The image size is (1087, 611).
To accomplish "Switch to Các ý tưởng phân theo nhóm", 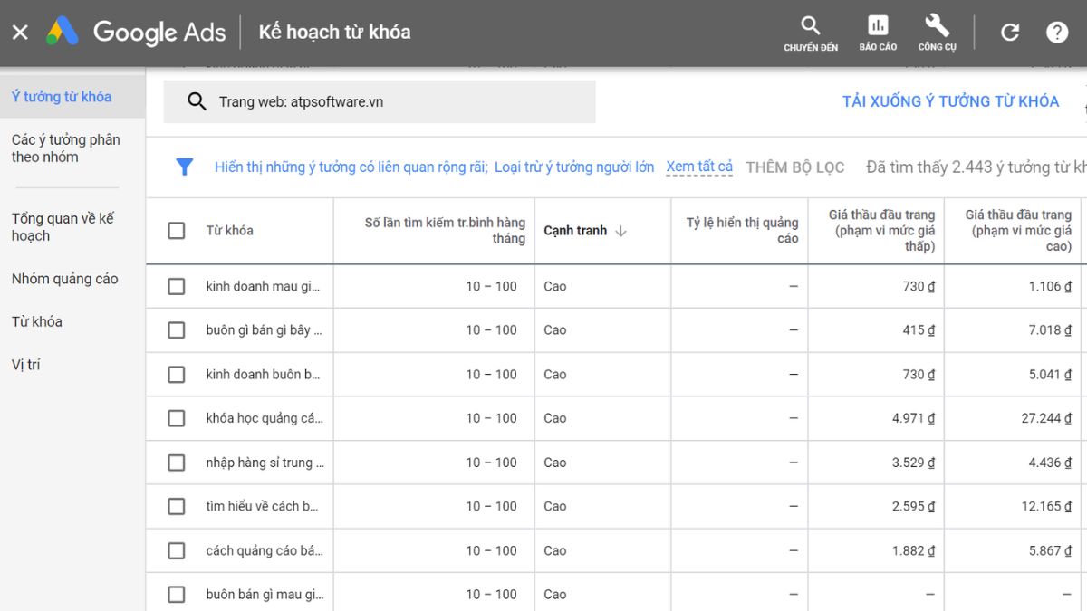I will [x=65, y=148].
